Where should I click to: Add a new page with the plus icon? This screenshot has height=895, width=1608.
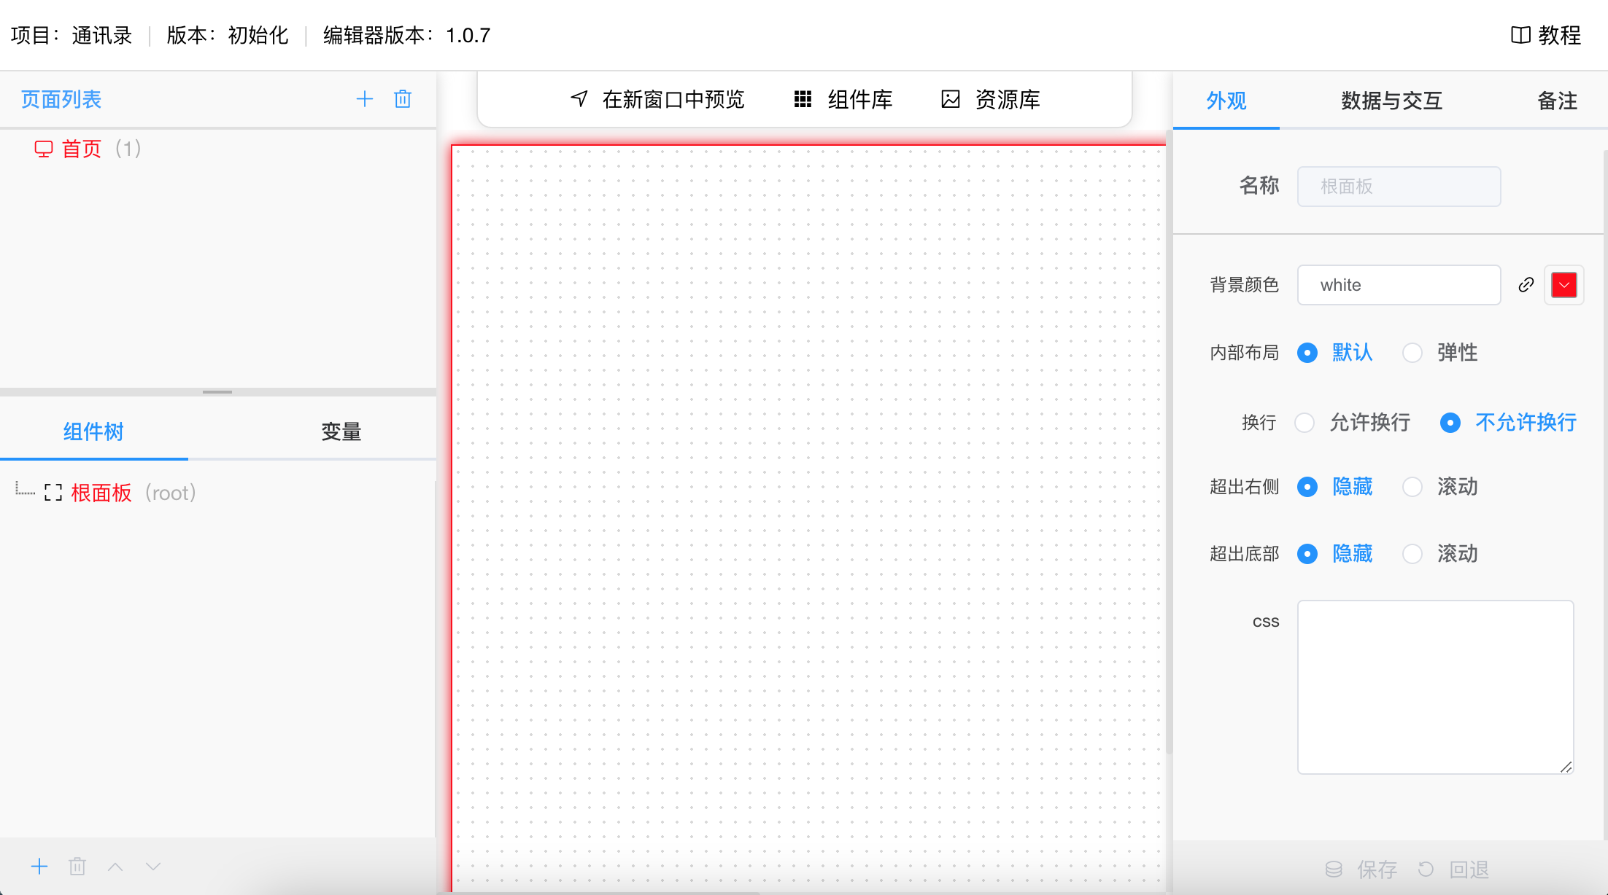[364, 99]
